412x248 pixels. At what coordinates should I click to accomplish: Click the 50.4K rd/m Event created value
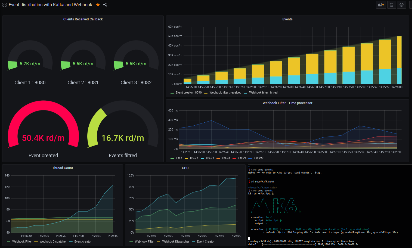(x=43, y=138)
